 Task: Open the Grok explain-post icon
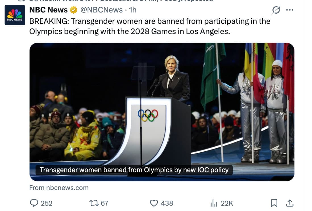[276, 10]
